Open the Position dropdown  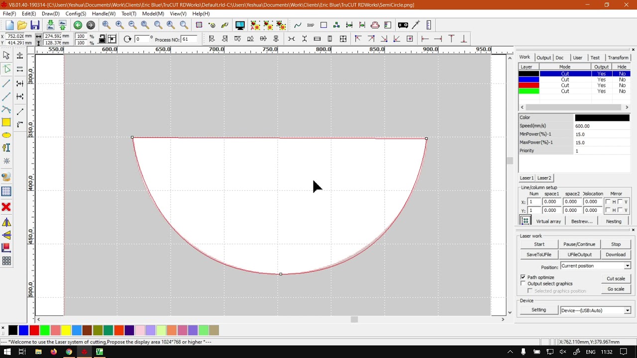tap(627, 266)
